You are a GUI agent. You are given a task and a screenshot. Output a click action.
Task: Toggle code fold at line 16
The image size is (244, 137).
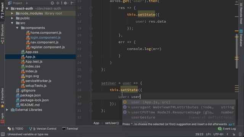91,8
